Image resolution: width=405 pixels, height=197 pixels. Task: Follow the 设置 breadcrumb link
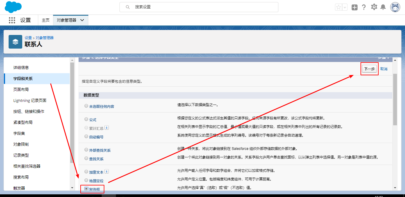click(28, 37)
